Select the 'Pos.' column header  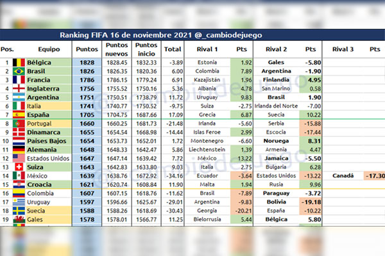(7, 49)
